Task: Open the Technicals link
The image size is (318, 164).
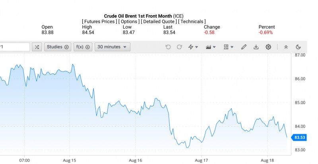Action: pos(192,21)
